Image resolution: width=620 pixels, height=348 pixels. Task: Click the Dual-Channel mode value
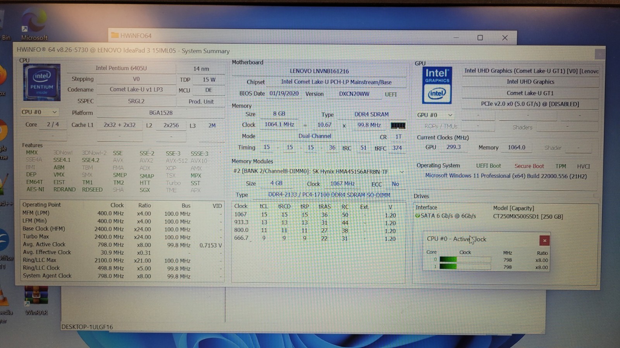315,136
